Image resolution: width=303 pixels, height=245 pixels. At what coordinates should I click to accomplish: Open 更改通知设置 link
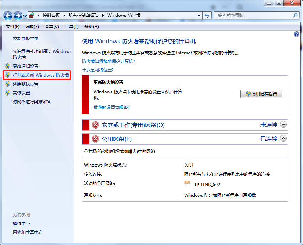click(26, 66)
